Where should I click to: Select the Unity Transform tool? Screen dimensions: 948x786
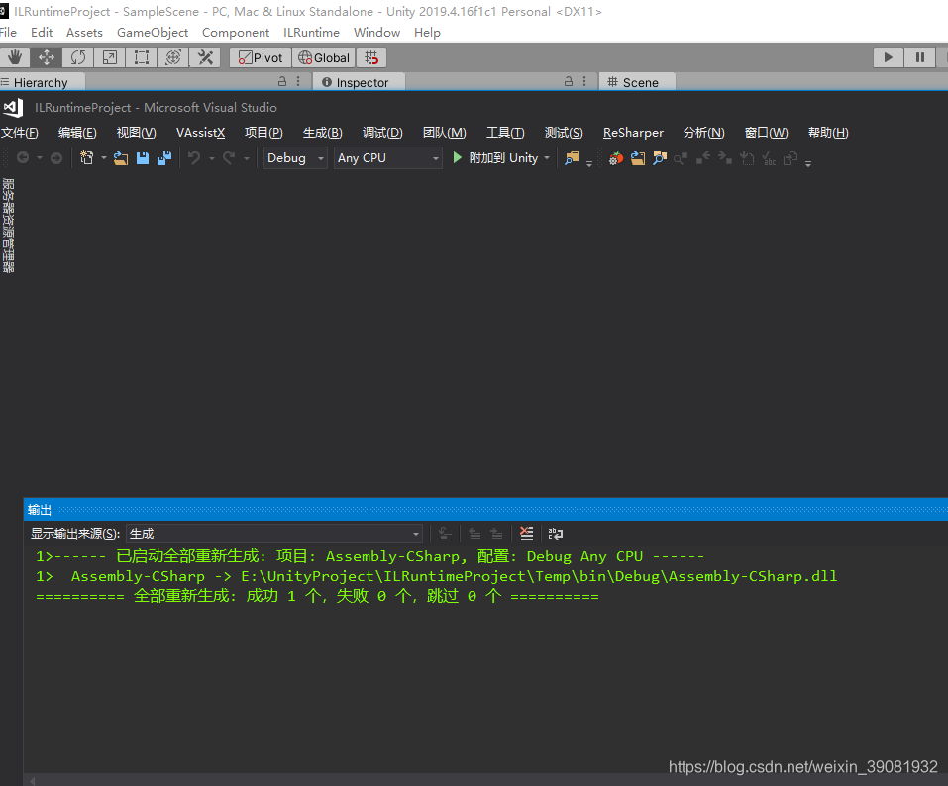[x=173, y=58]
